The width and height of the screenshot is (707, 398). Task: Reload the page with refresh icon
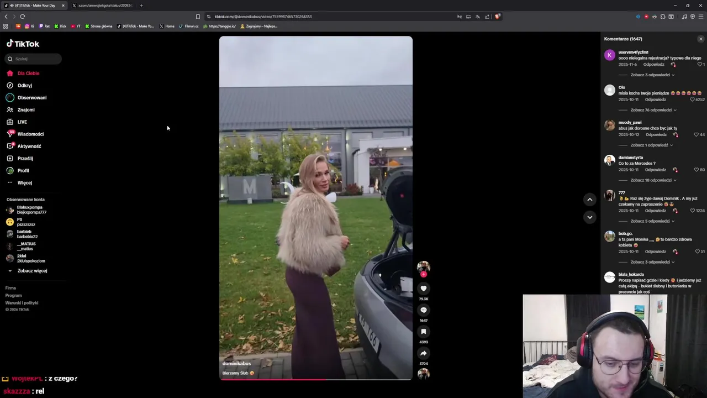click(23, 17)
